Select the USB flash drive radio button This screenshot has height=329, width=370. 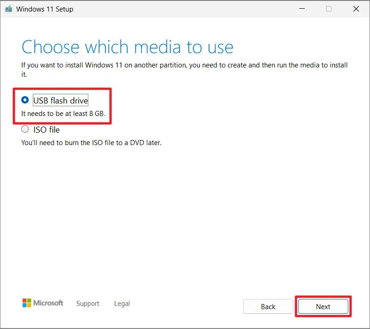point(25,100)
